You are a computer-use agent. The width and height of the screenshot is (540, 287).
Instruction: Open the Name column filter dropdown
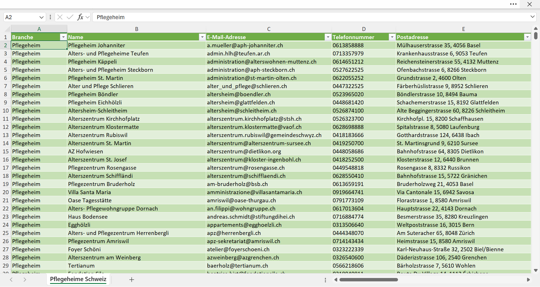[x=202, y=37]
